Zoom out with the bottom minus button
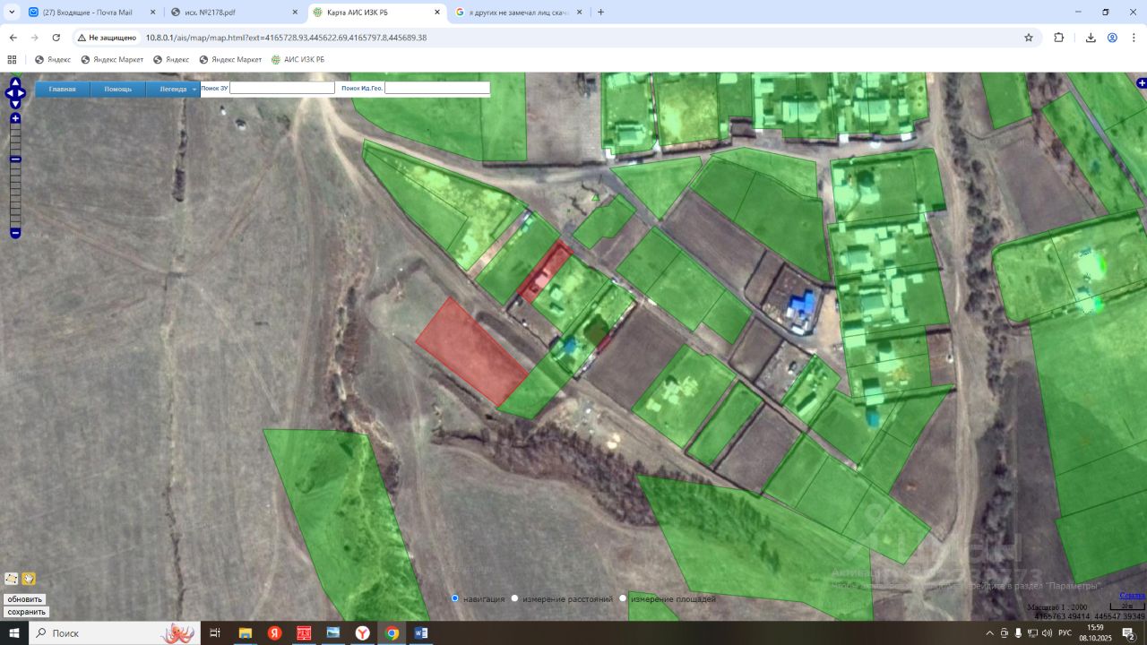This screenshot has width=1147, height=645. [x=15, y=233]
